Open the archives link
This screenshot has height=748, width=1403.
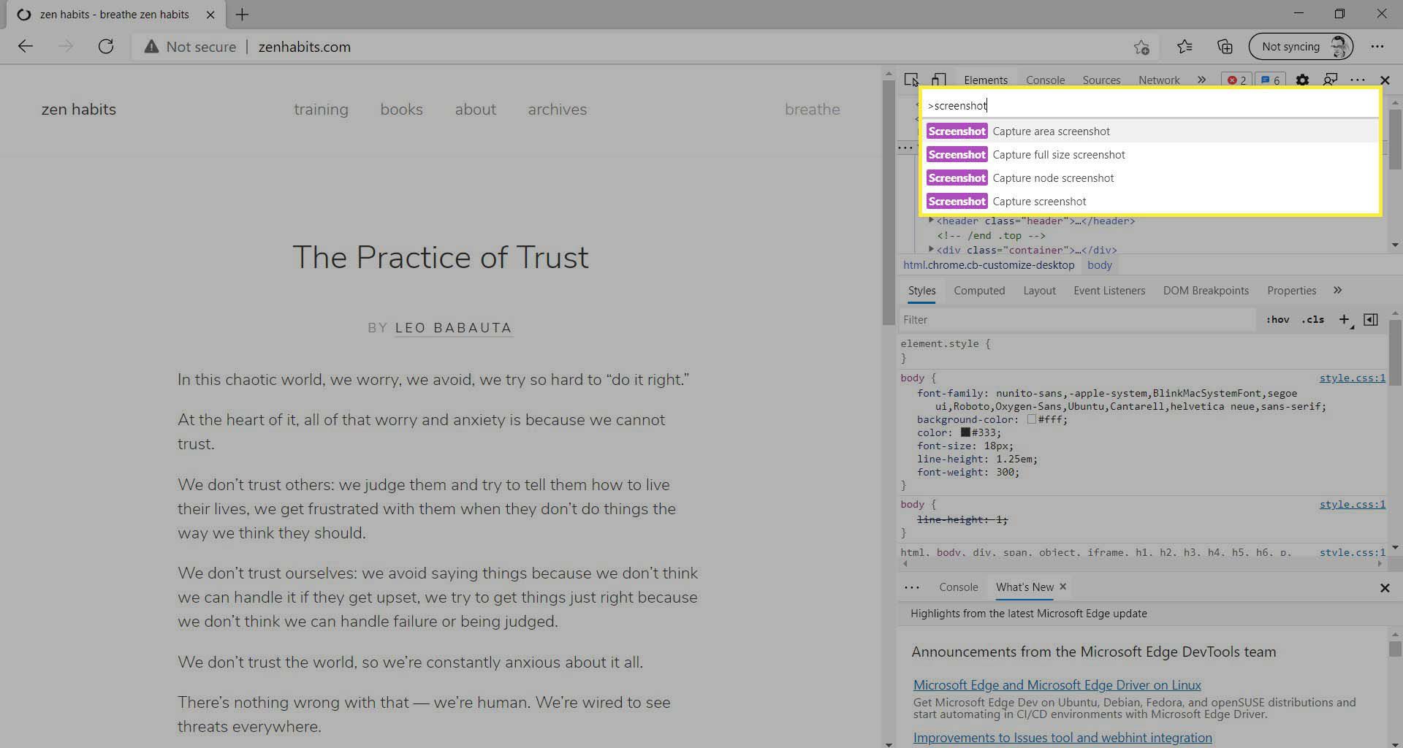coord(557,110)
